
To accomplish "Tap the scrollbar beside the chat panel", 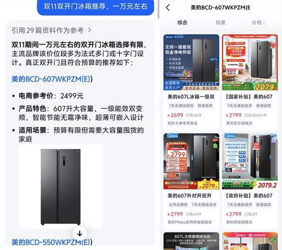I will tap(159, 9).
